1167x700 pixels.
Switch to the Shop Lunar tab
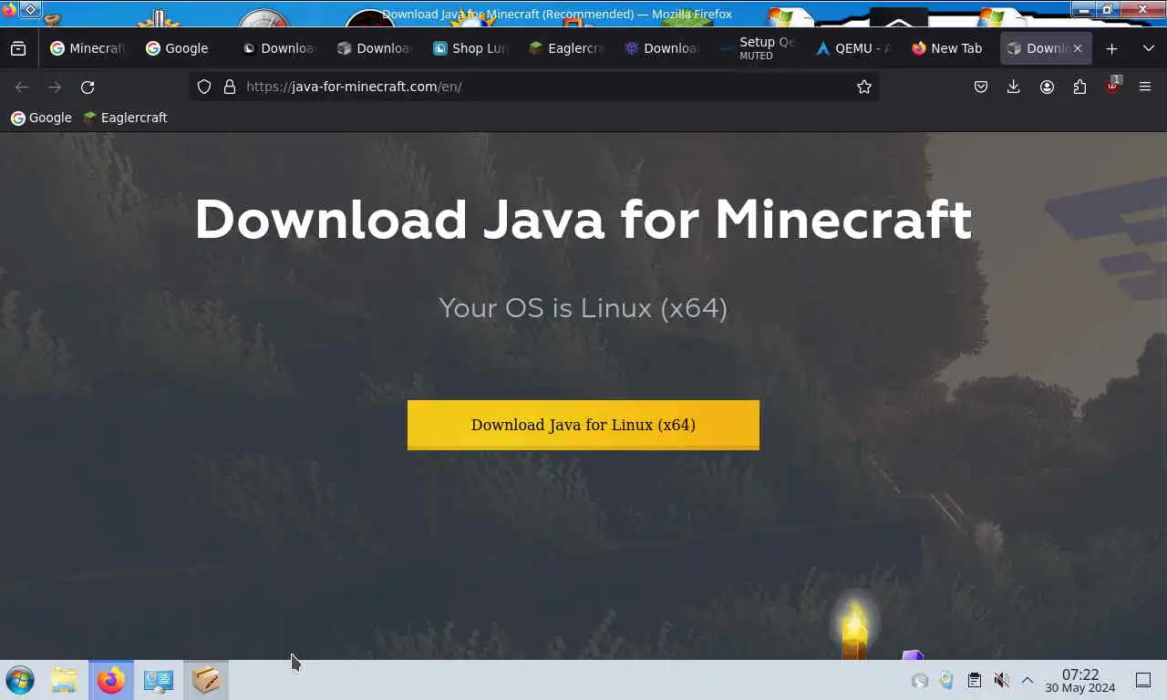[x=470, y=48]
